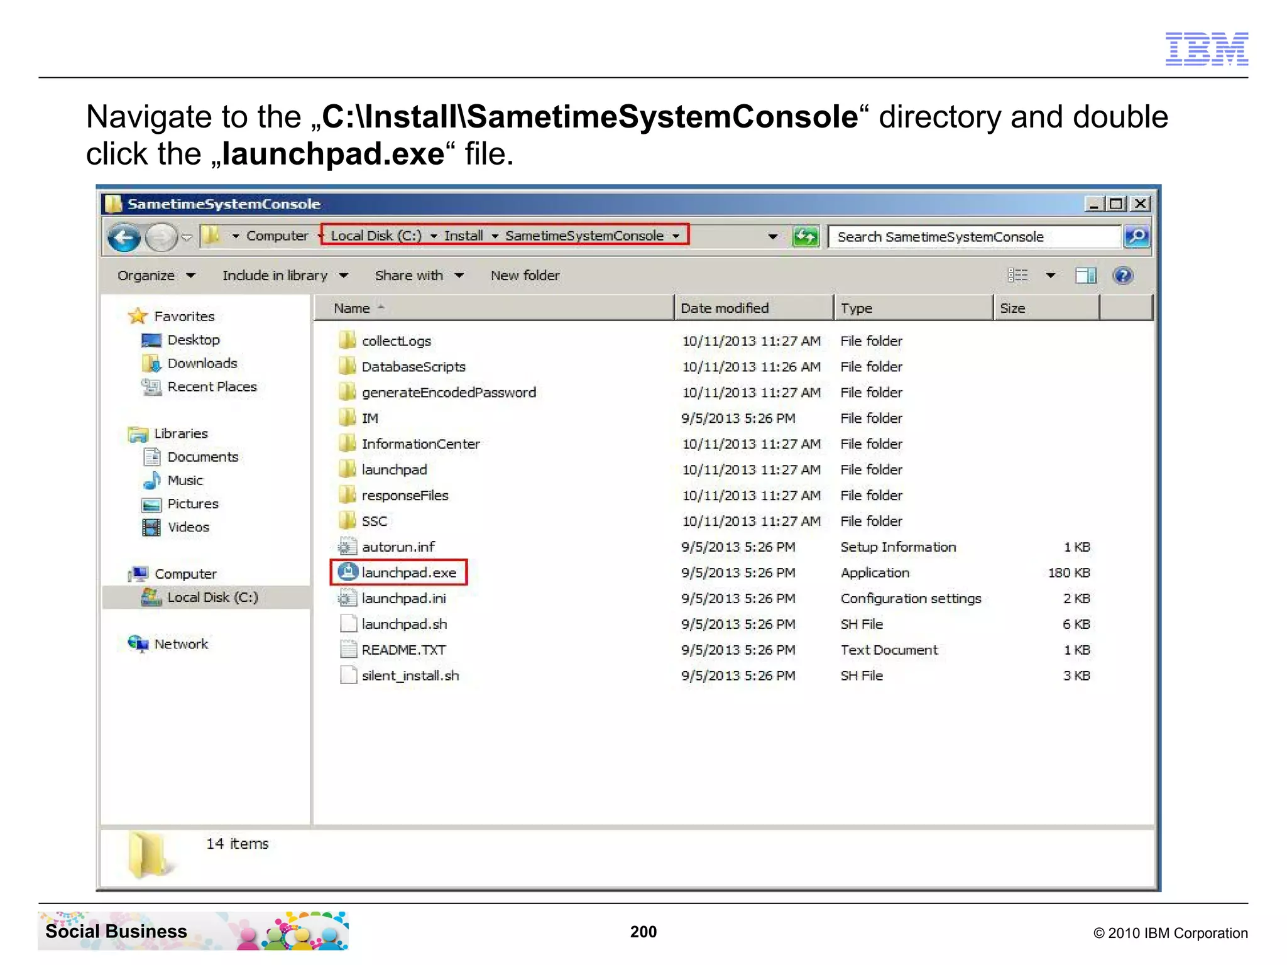
Task: Sort by the Type column header
Action: (914, 308)
